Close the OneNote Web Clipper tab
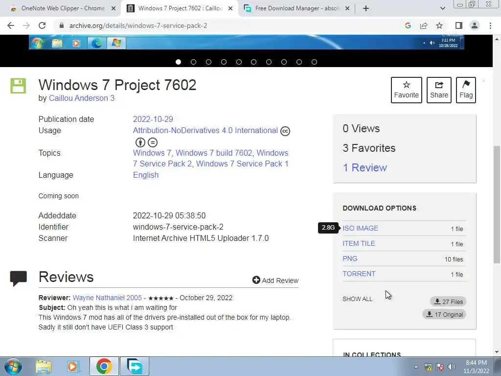Viewport: 501px width, 376px height. tap(114, 8)
